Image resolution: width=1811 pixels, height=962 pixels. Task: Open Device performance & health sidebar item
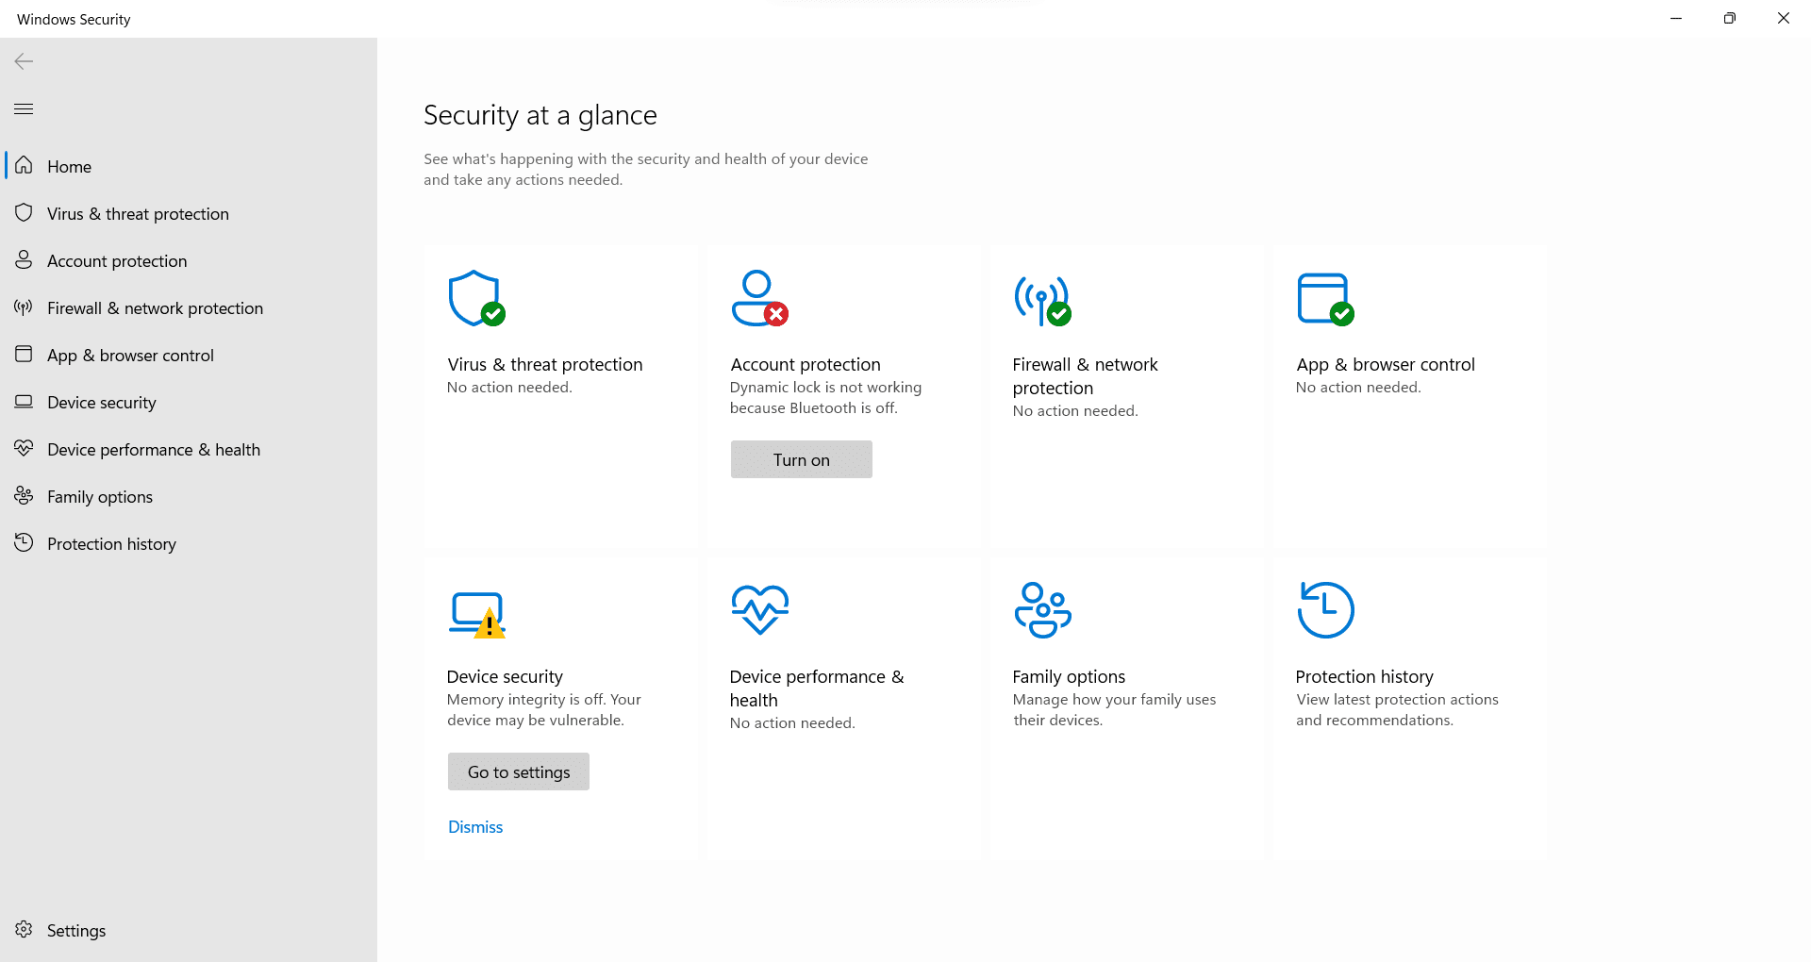point(189,449)
